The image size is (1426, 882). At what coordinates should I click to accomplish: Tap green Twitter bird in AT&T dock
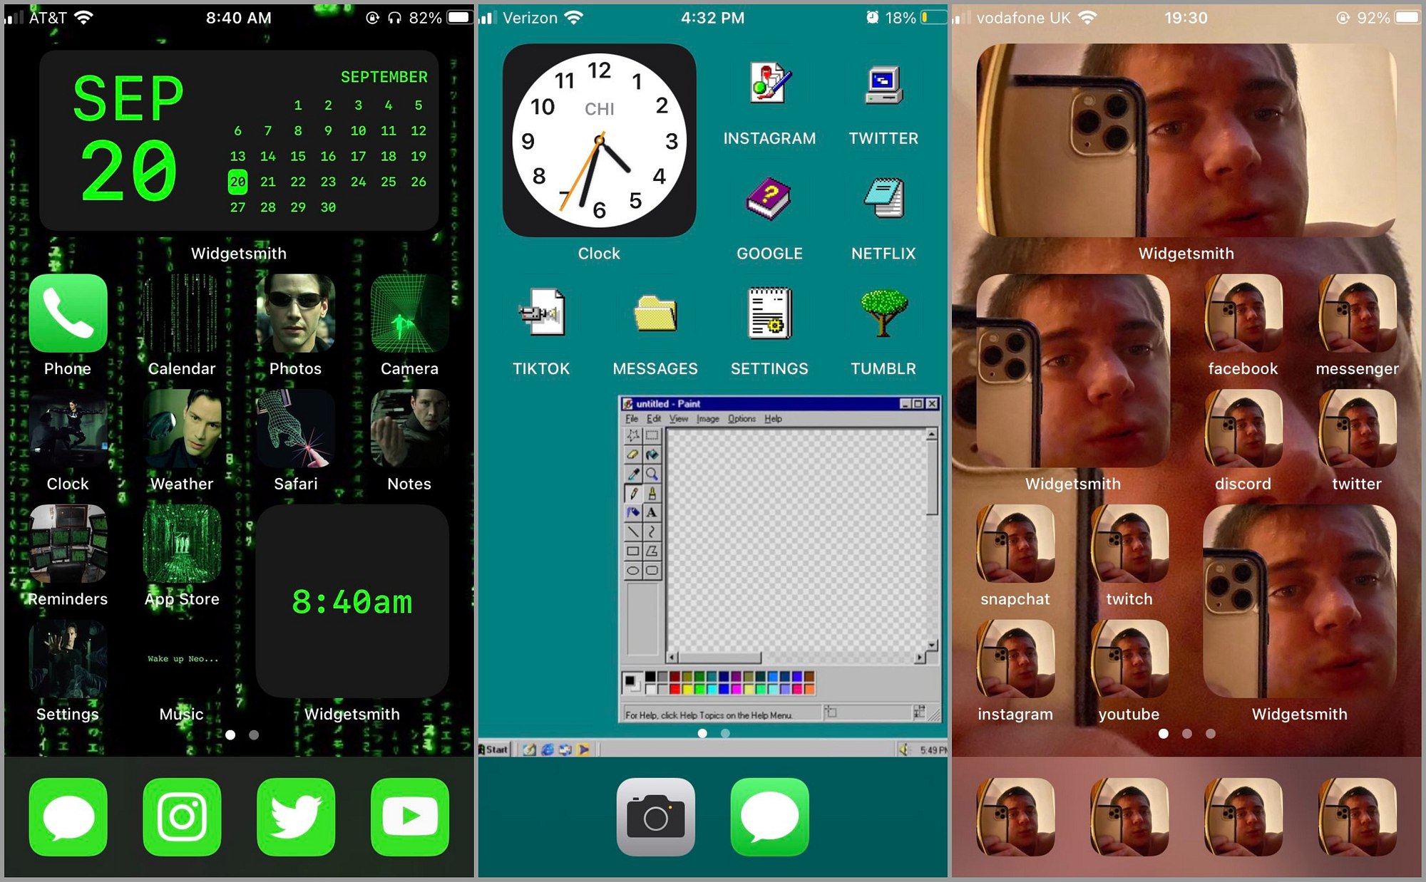pos(296,816)
